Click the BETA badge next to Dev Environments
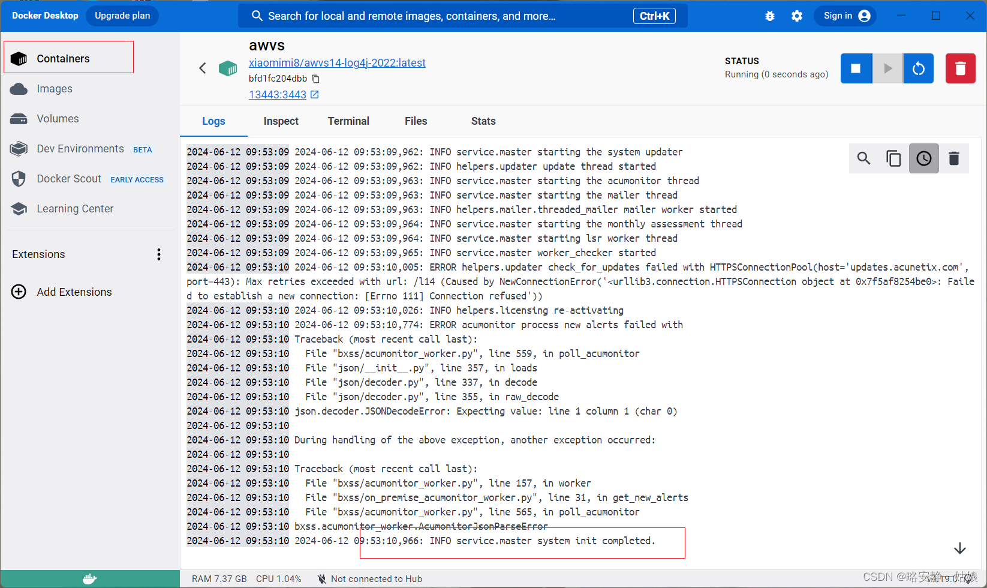This screenshot has height=588, width=987. [143, 150]
